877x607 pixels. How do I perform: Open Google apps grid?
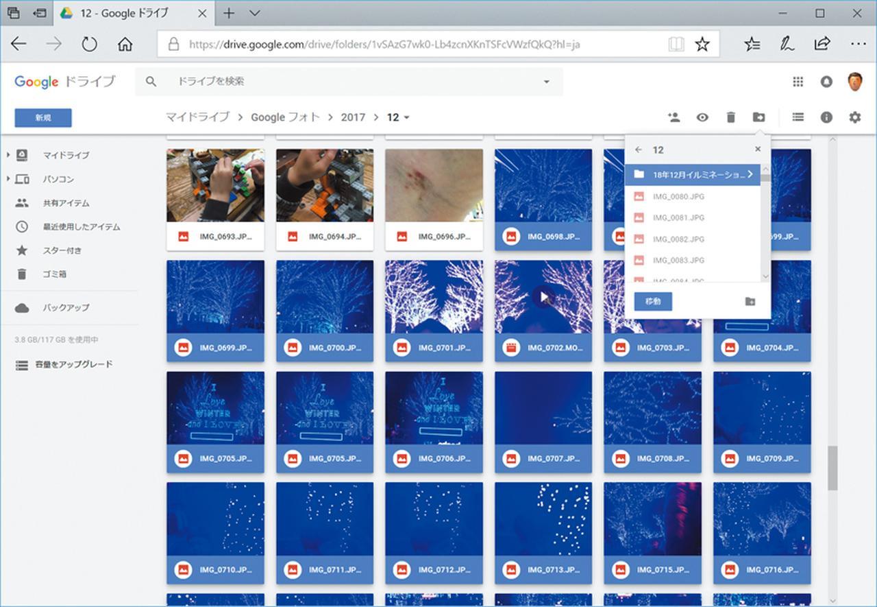point(798,82)
